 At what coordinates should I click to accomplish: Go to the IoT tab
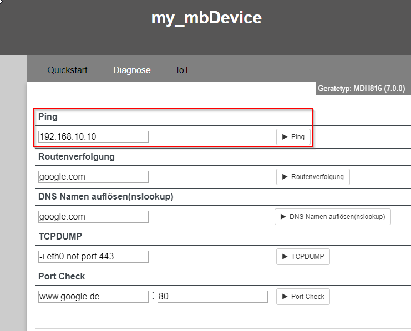[x=182, y=70]
